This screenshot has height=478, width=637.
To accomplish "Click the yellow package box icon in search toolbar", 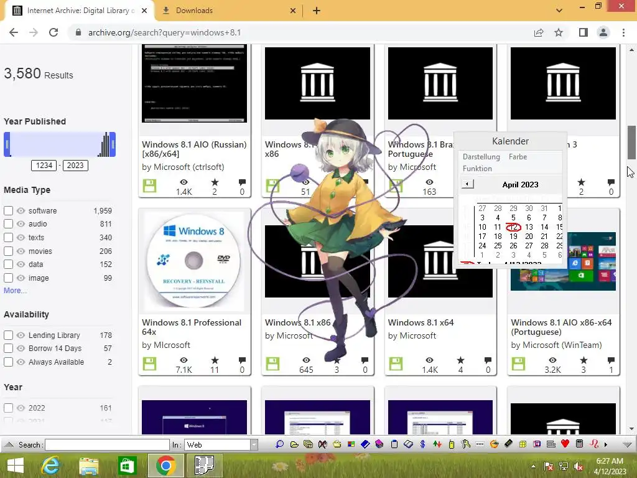I will [523, 444].
